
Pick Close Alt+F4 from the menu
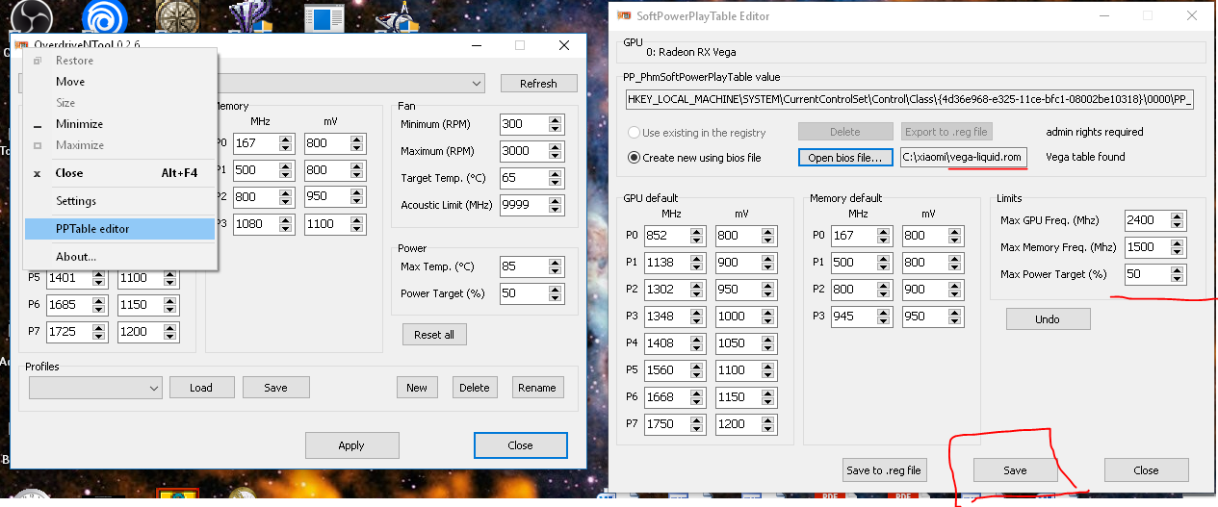(x=119, y=173)
